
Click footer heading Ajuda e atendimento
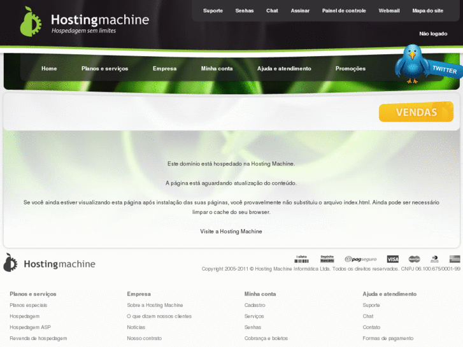click(x=390, y=294)
